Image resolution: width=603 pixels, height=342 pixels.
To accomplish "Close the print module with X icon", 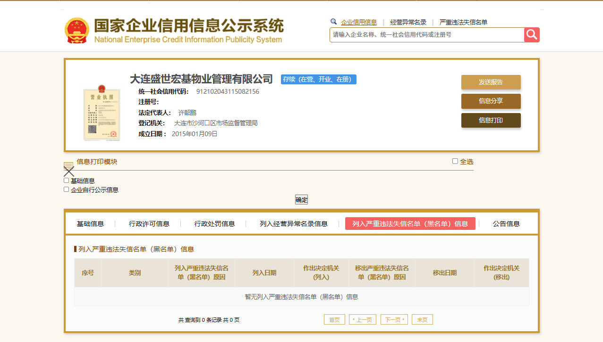I will pos(69,172).
